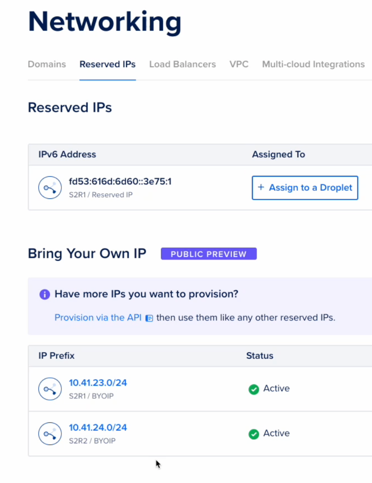This screenshot has height=483, width=372.
Task: Open the 10.41.24.0/24 IP prefix link
Action: coord(98,428)
